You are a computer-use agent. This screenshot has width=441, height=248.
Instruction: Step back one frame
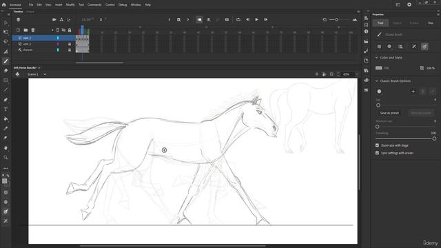point(248,20)
